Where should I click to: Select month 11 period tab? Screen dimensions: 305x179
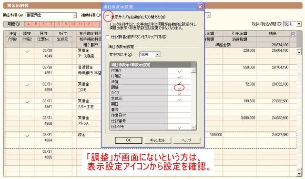tap(80, 24)
